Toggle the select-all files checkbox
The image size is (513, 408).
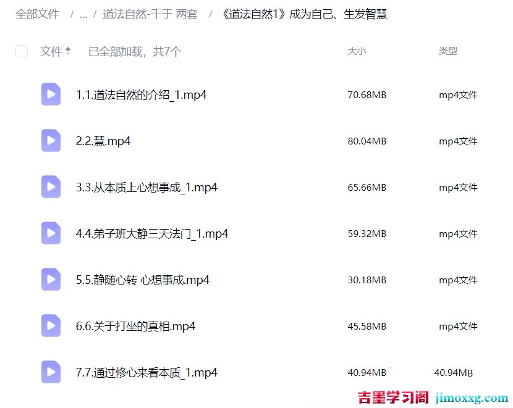pos(22,51)
